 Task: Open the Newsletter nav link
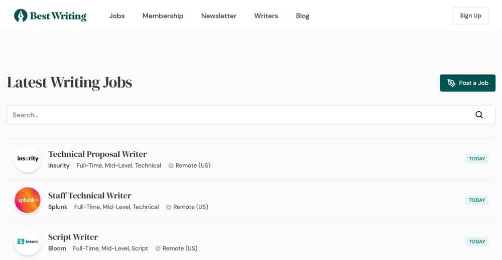[218, 16]
